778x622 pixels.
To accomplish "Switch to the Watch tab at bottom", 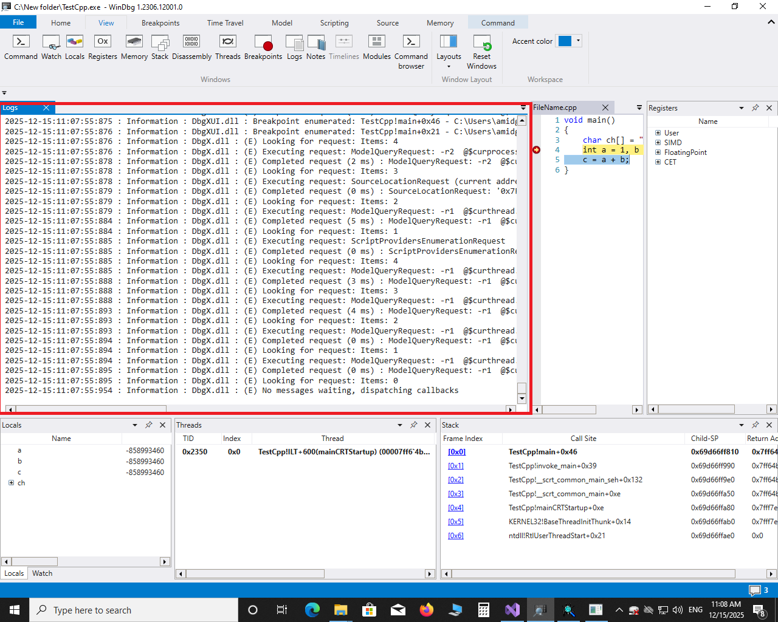I will tap(42, 573).
